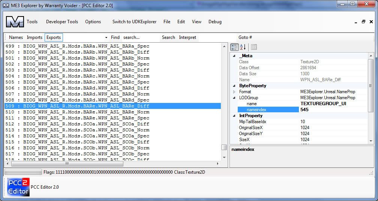The width and height of the screenshot is (378, 201).
Task: Select the Data Size row
Action: pos(303,74)
